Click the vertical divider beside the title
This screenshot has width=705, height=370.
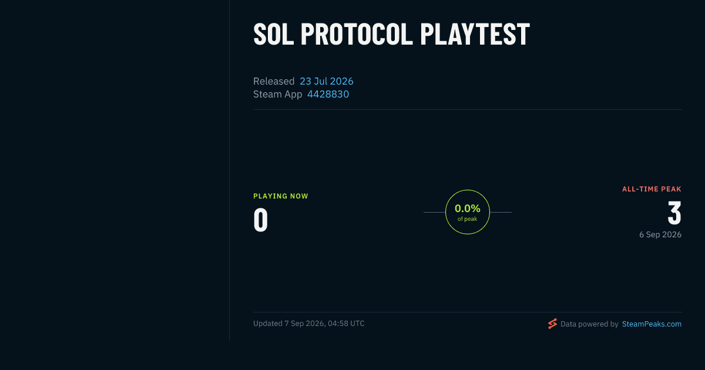[x=229, y=170]
